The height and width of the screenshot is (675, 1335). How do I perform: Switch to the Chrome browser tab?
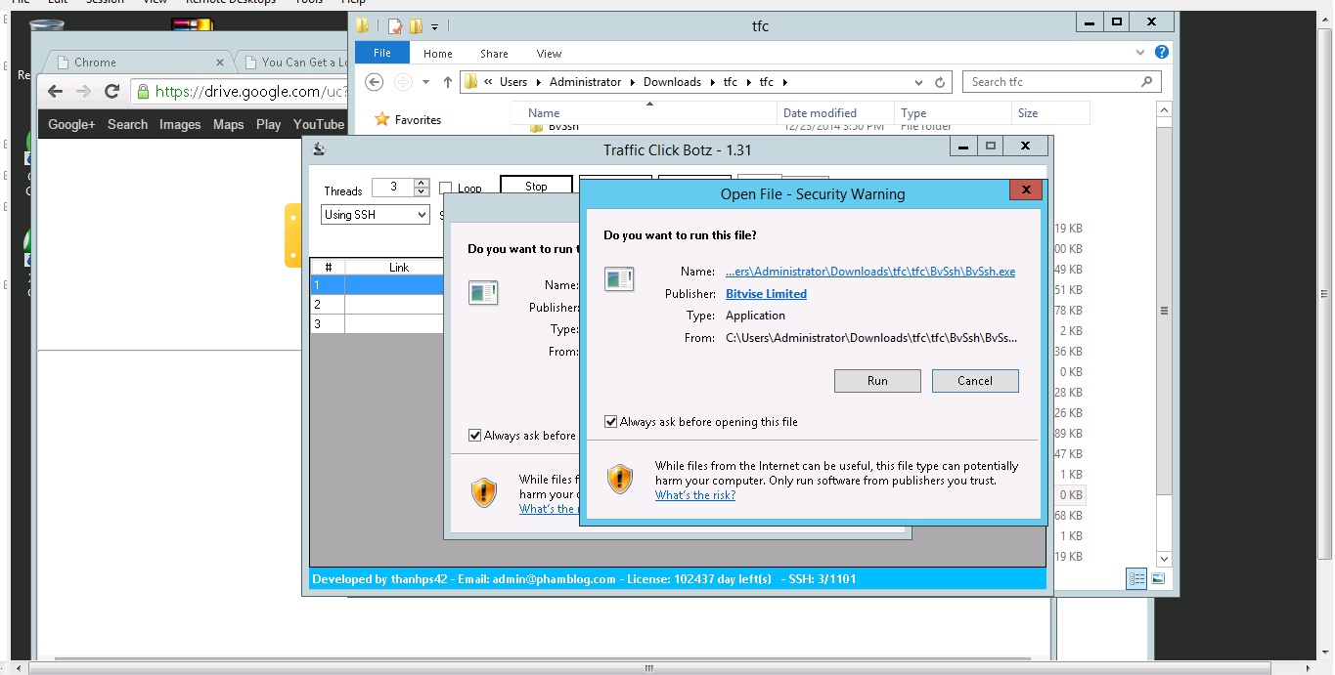click(137, 63)
